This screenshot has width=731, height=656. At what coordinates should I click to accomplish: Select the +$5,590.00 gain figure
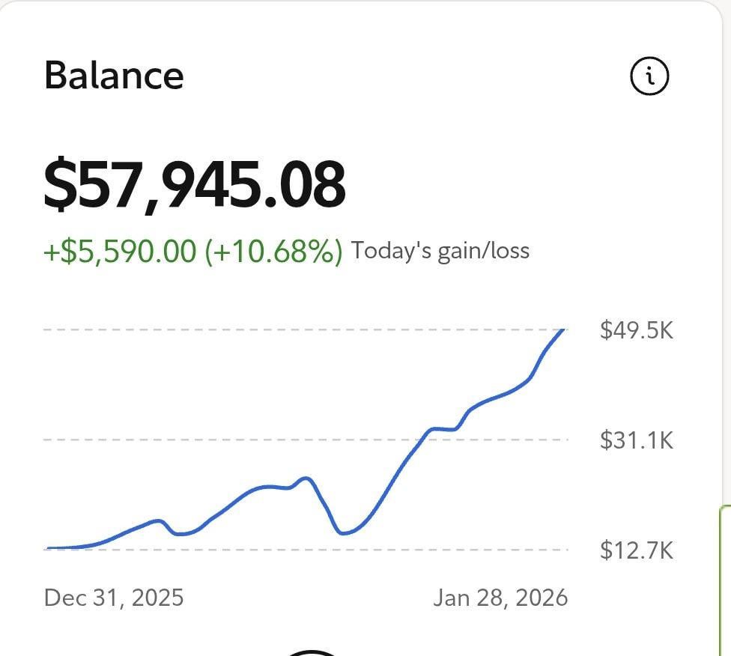tap(118, 251)
